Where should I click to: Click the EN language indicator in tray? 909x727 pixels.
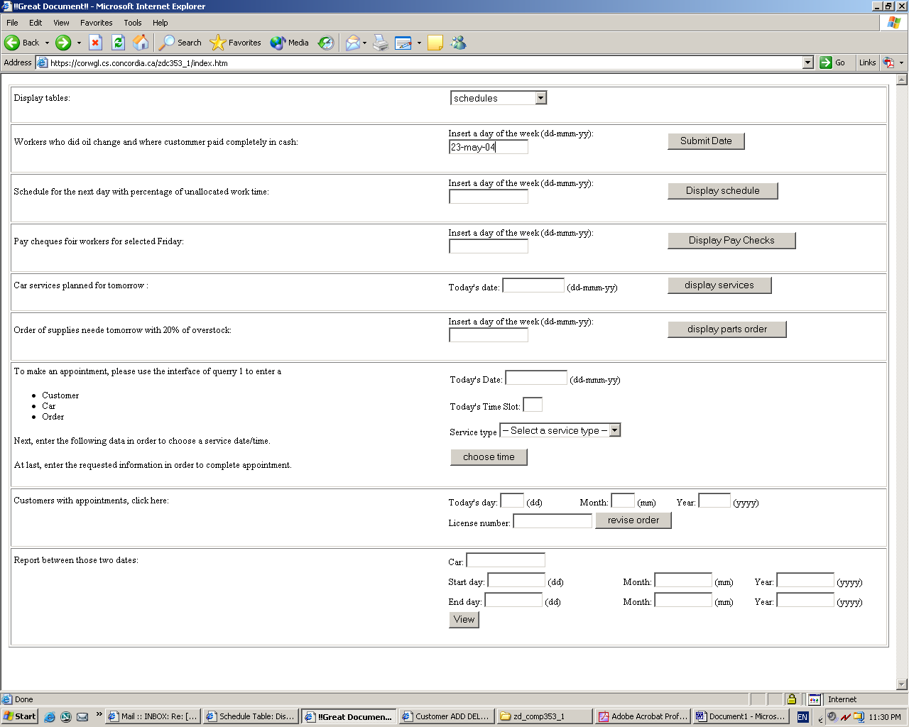click(803, 717)
